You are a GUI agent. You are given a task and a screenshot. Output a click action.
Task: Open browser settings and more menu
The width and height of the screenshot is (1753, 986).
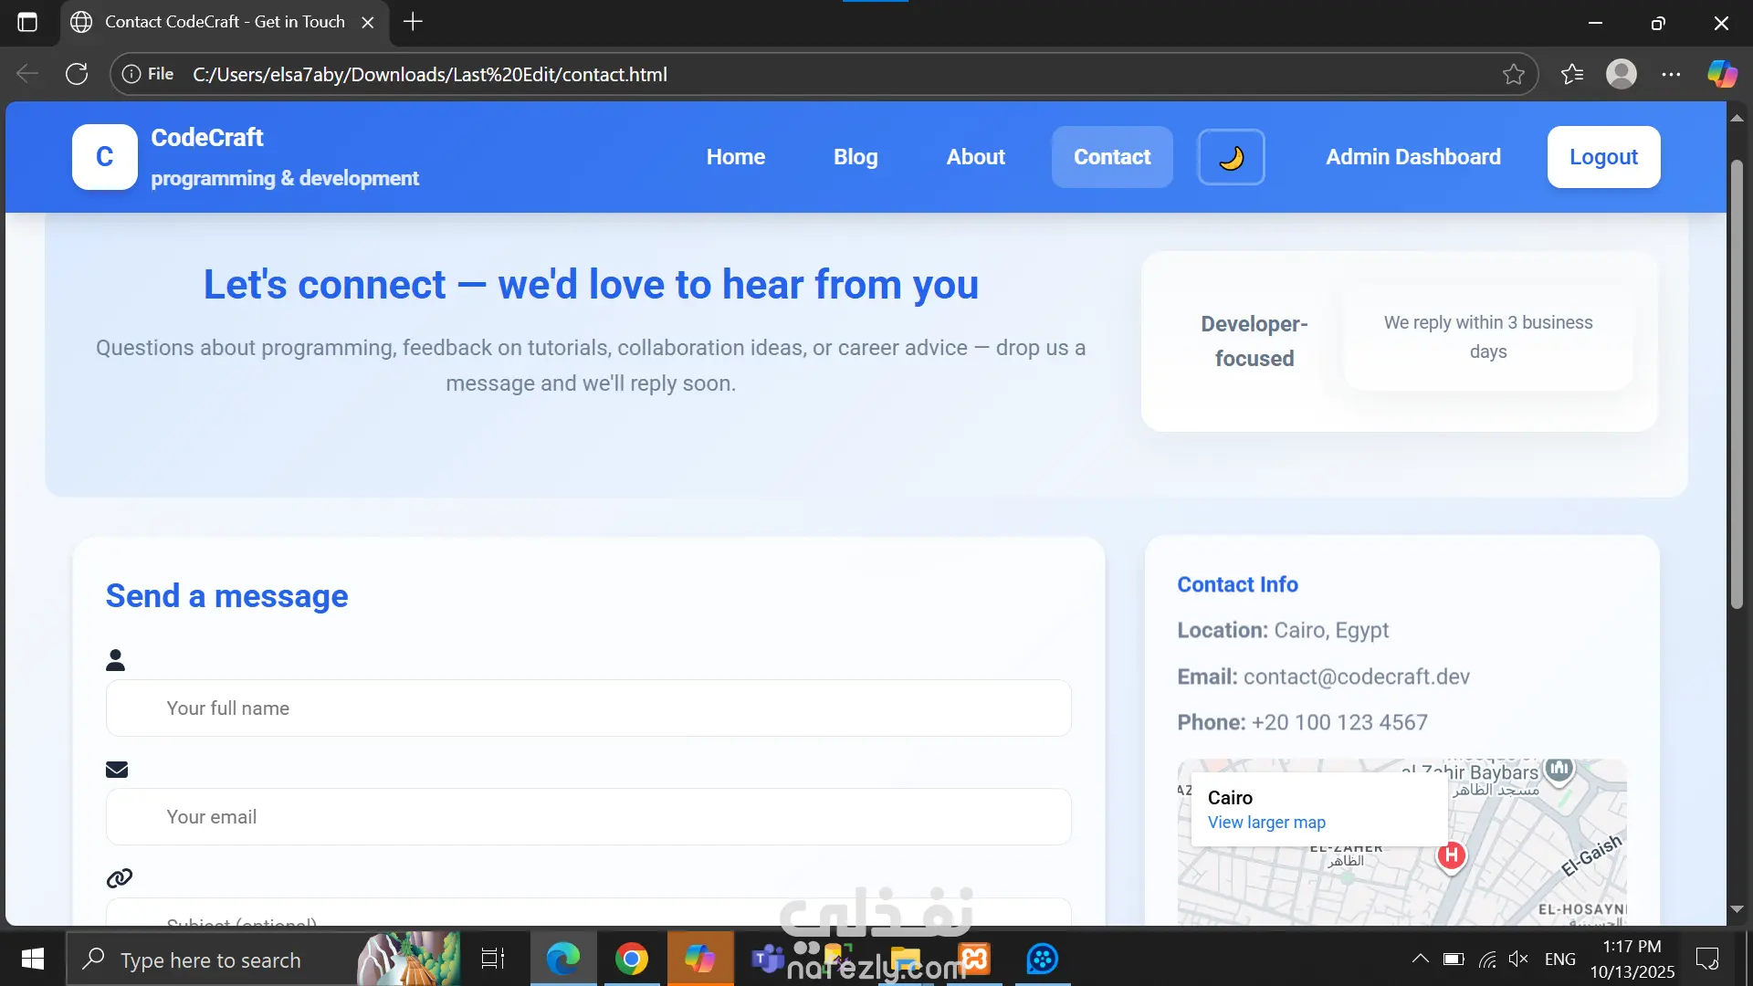1671,74
